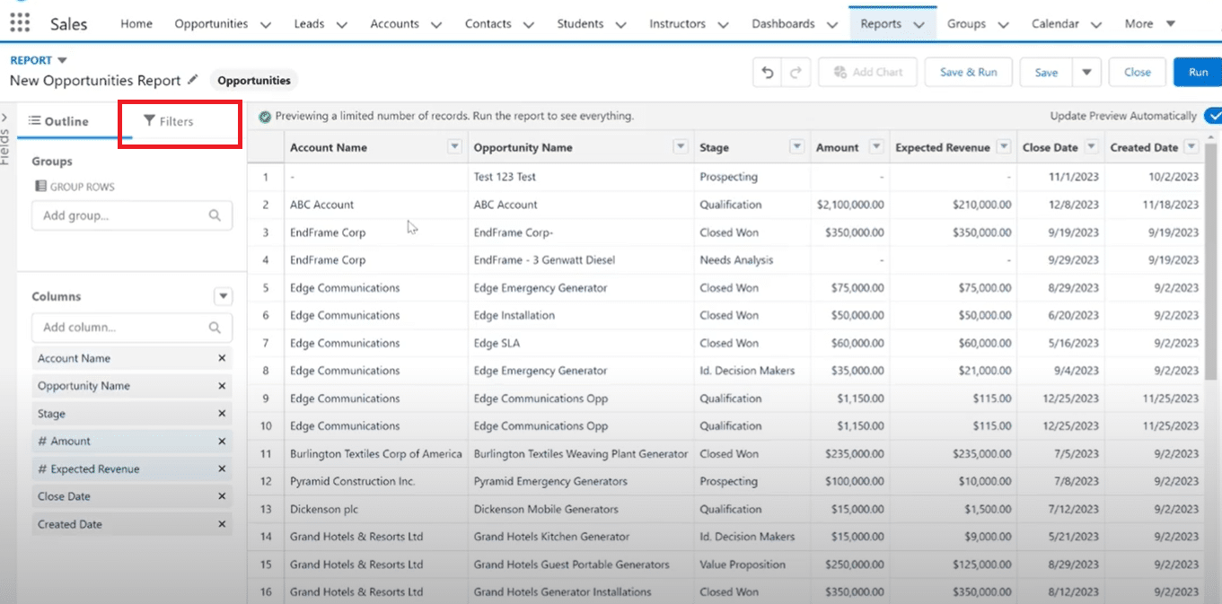Toggle Update Preview Automatically switch
Image resolution: width=1222 pixels, height=604 pixels.
pyautogui.click(x=1211, y=116)
